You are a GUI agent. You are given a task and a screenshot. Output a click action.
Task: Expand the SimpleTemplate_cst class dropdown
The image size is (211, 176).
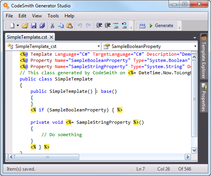click(99, 46)
